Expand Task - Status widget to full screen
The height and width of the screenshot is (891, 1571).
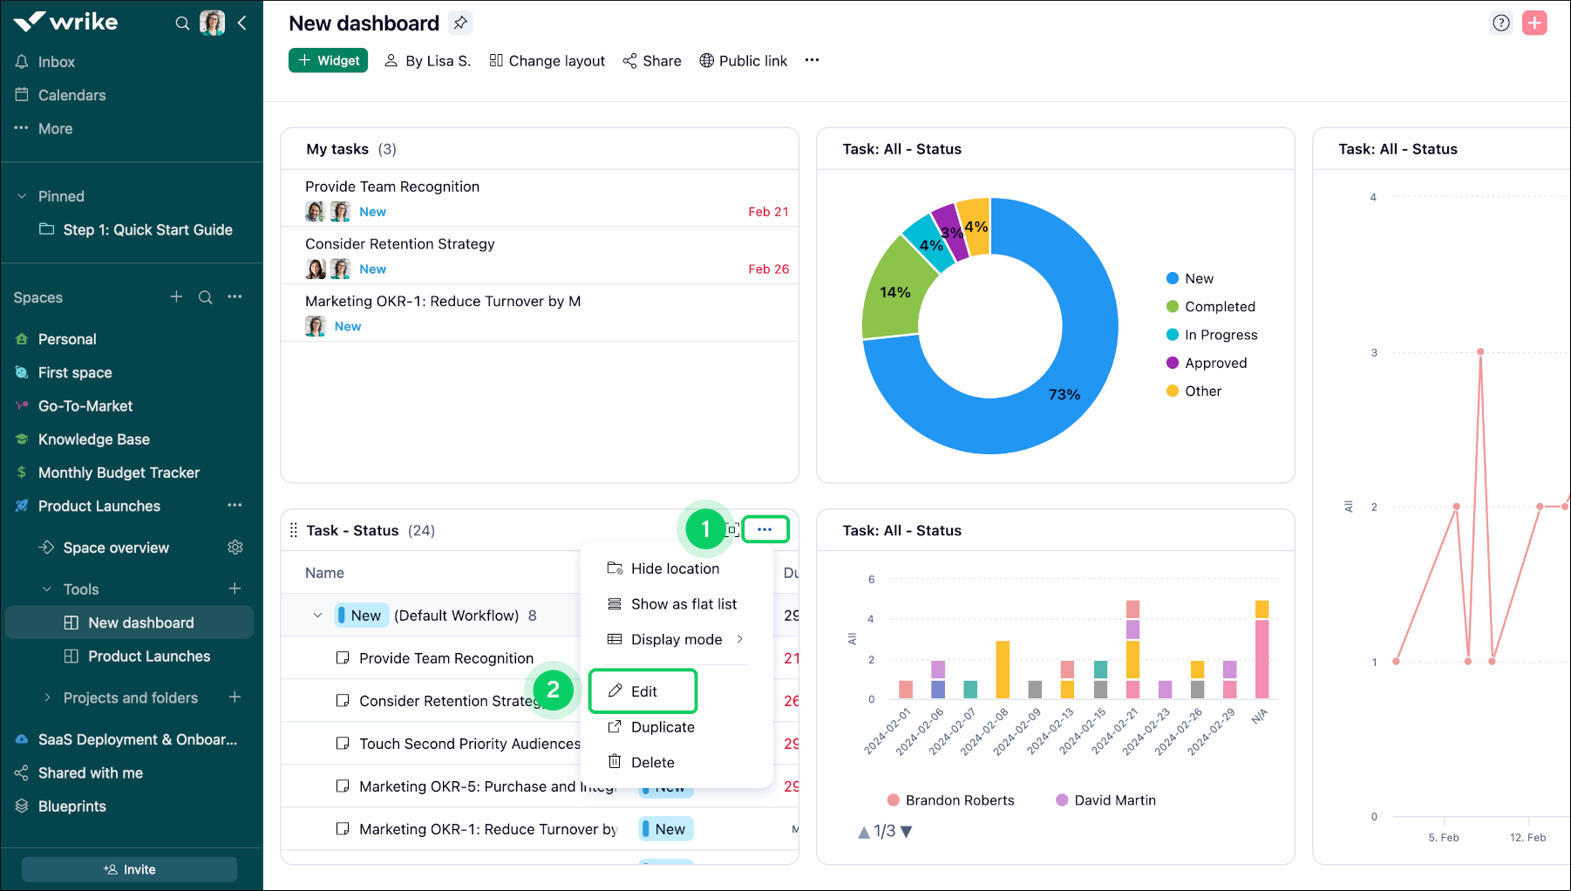pos(732,529)
